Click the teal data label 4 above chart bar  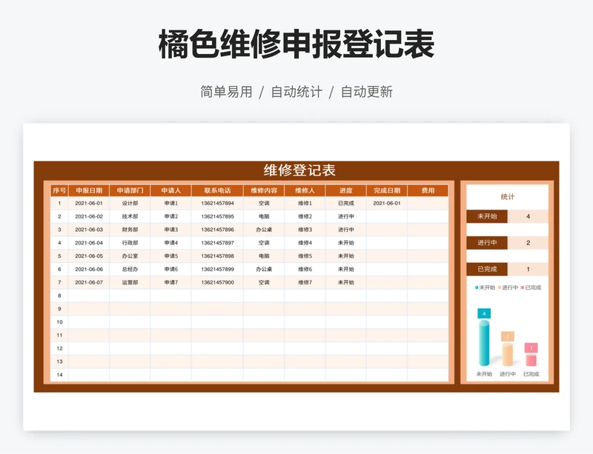484,314
